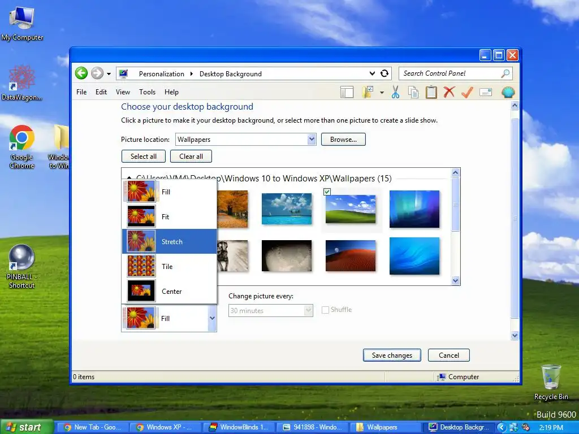Screen dimensions: 579x434
Task: Click the DataWagon desktop shortcut
Action: 22,83
